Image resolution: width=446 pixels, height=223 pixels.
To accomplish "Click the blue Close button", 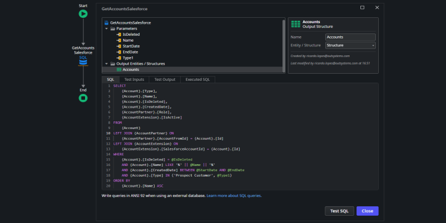I will [368, 211].
